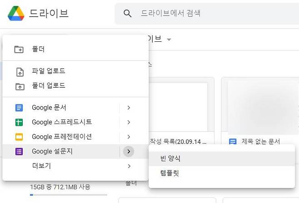This screenshot has height=203, width=299.
Task: Click the file upload icon
Action: tap(19, 71)
